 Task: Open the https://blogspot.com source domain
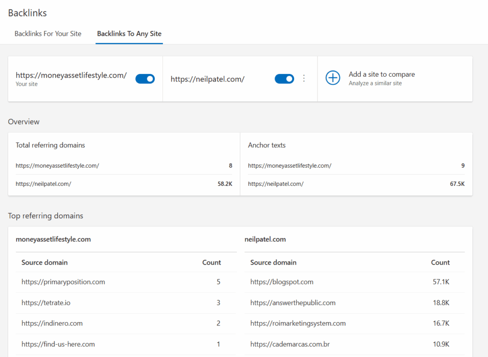click(x=282, y=282)
